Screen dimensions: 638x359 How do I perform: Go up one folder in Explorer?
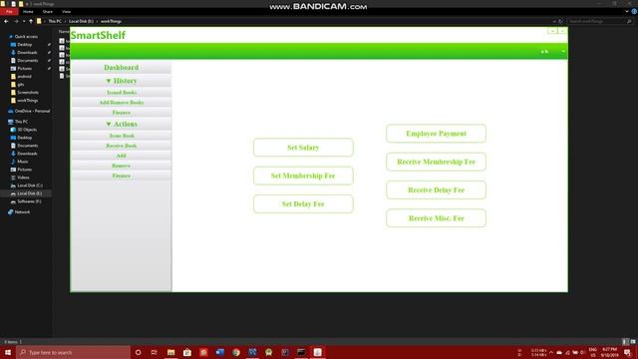click(x=31, y=21)
